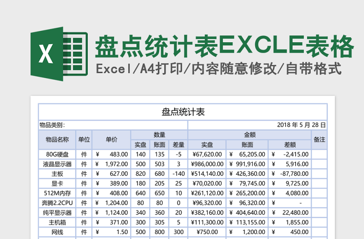The width and height of the screenshot is (364, 239).
Task: Click the 差量 sub-header
Action: (x=178, y=144)
